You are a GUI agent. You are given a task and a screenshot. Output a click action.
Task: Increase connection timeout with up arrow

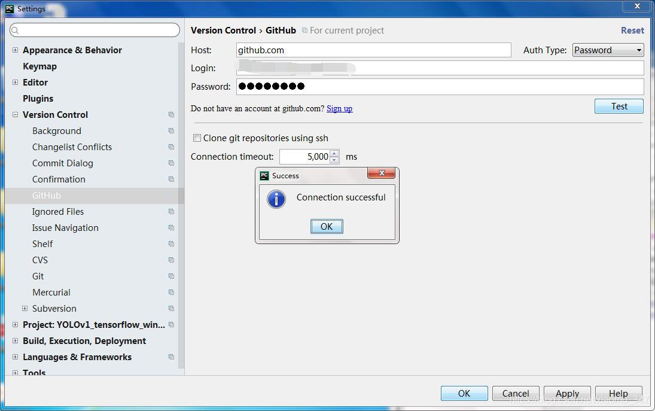(x=334, y=153)
